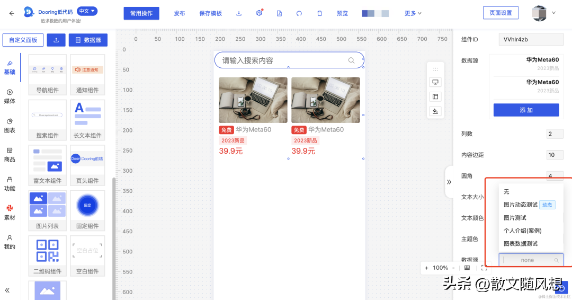Click the second product image on canvas
The image size is (572, 300).
(326, 100)
